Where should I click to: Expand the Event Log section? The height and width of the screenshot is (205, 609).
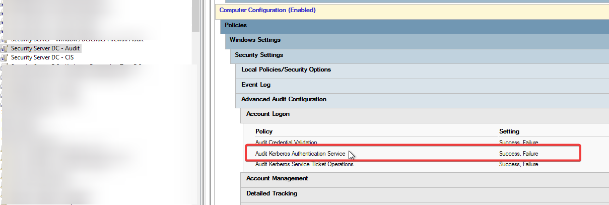(422, 85)
